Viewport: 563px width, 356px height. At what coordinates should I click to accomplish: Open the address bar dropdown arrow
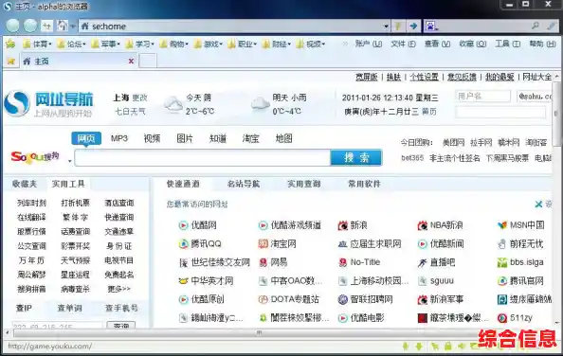pos(386,27)
